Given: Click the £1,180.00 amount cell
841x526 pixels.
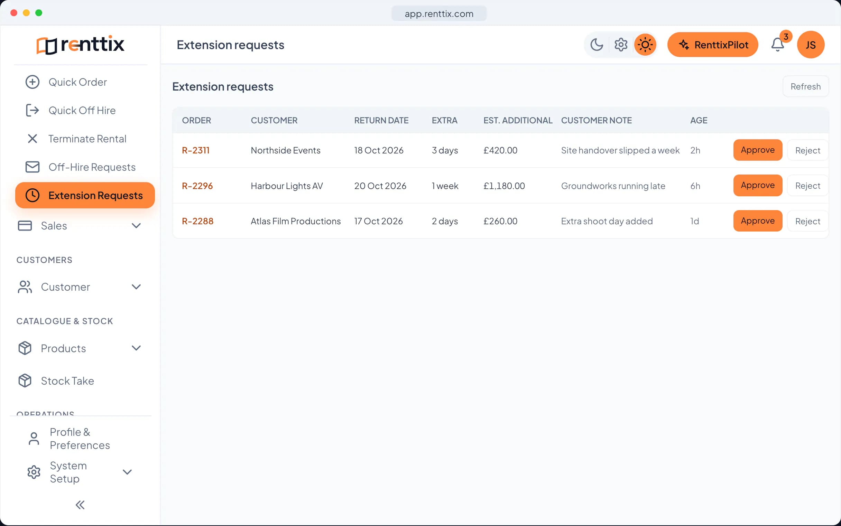Looking at the screenshot, I should pos(504,186).
